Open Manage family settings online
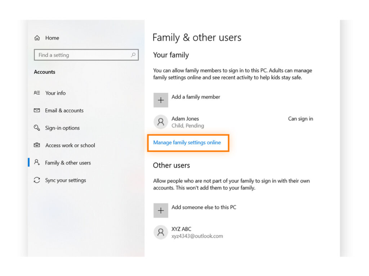The width and height of the screenshot is (369, 276). coord(188,142)
